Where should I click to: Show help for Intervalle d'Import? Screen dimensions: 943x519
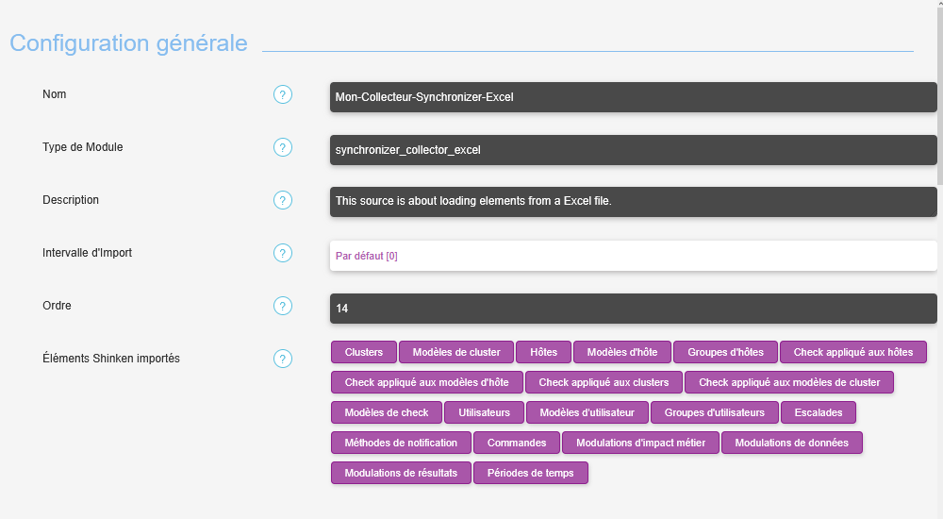283,253
